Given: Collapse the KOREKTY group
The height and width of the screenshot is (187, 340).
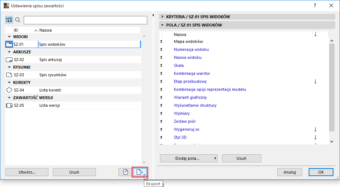Looking at the screenshot, I should coord(9,82).
